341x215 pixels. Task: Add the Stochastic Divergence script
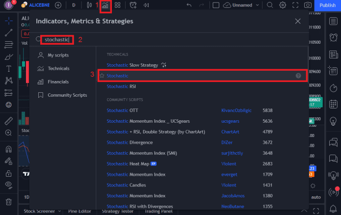[130, 142]
